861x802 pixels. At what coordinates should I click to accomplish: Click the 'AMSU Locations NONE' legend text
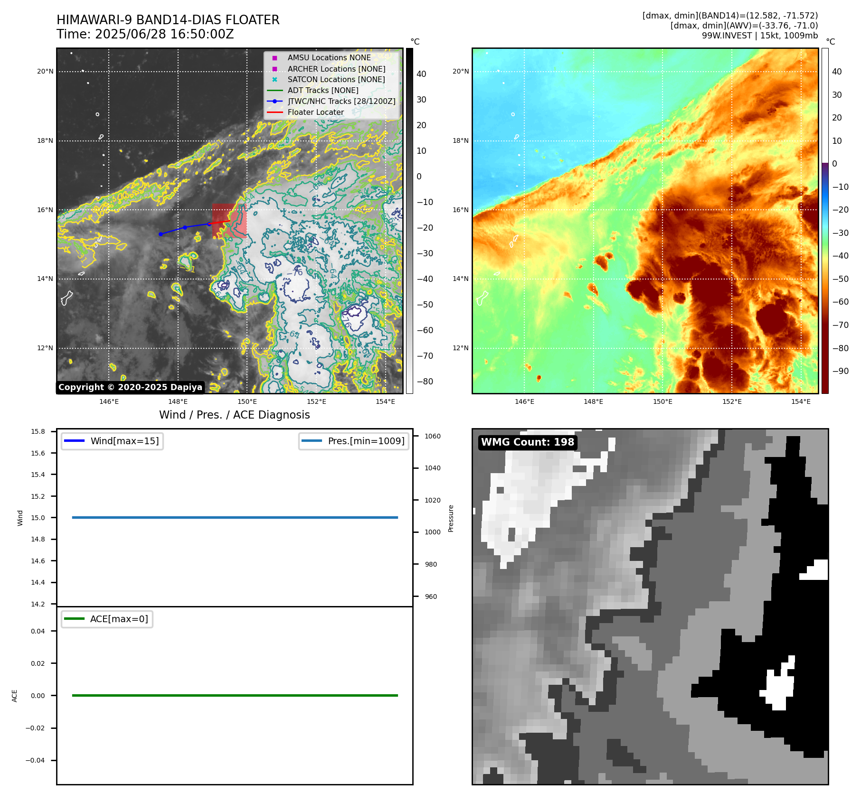coord(329,58)
